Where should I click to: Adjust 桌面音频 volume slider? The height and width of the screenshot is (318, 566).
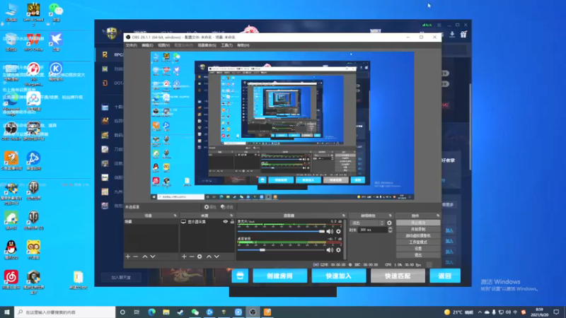pos(281,250)
